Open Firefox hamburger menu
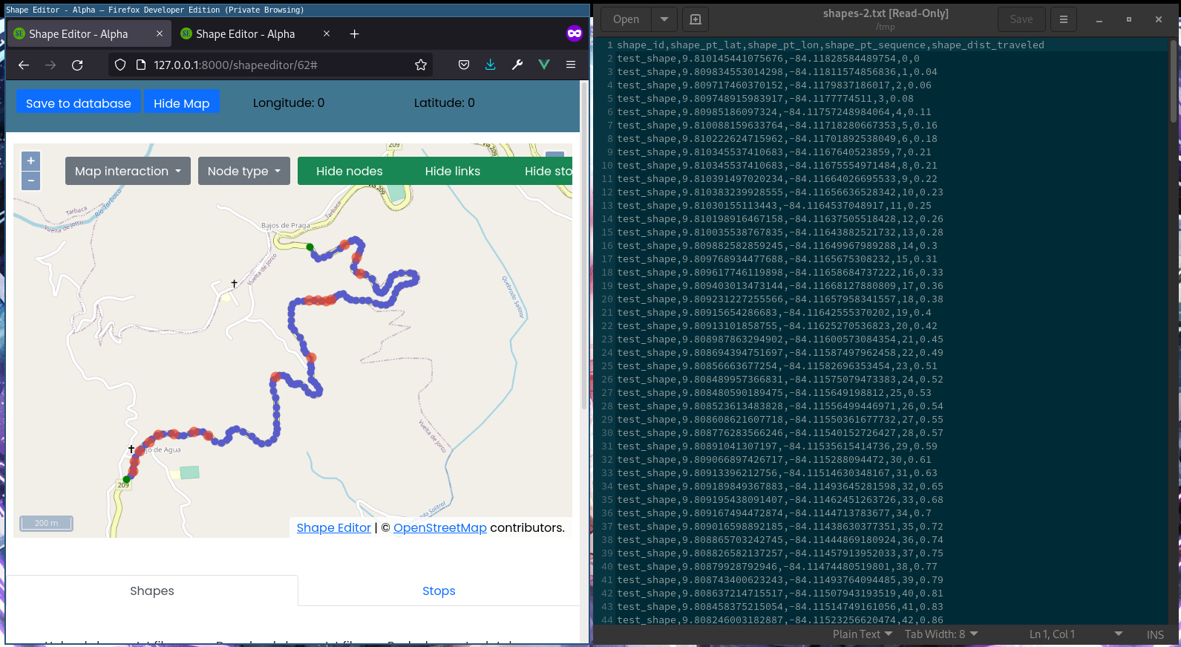 click(x=571, y=65)
